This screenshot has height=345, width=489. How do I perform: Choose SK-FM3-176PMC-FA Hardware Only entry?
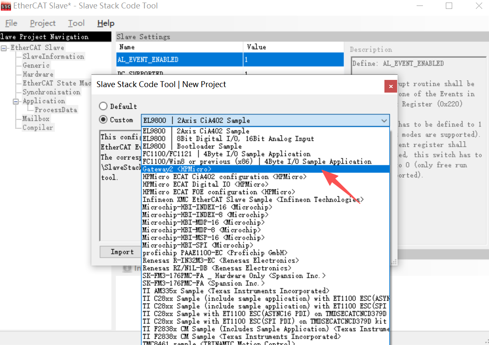(x=265, y=276)
